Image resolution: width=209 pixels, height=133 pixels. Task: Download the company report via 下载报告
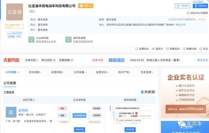click(182, 6)
